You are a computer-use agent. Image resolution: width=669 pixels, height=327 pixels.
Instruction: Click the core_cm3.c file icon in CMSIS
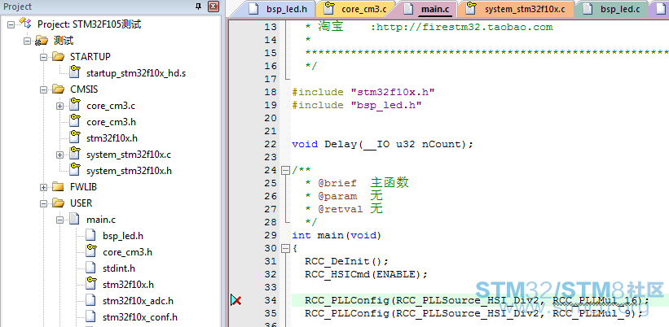pos(75,105)
